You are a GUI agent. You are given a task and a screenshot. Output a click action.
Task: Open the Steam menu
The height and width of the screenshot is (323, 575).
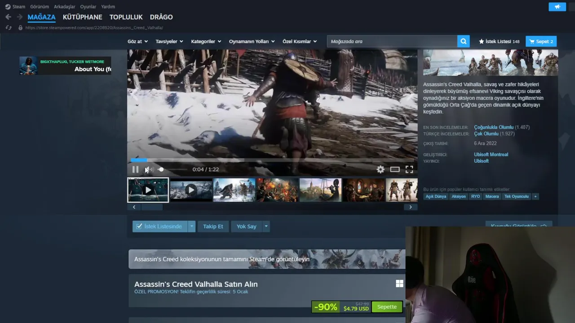point(18,7)
